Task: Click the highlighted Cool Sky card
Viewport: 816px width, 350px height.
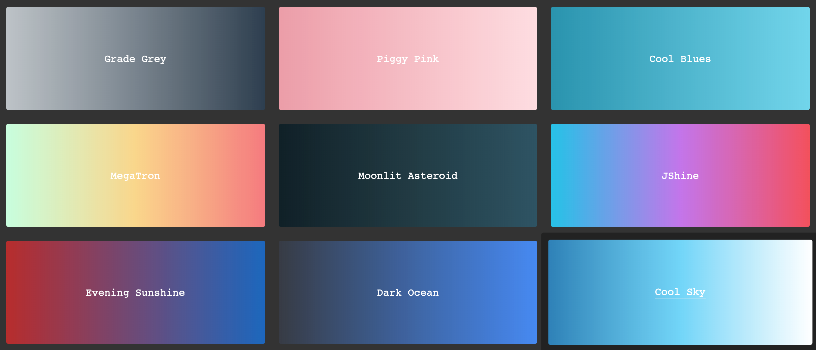Action: [x=680, y=292]
